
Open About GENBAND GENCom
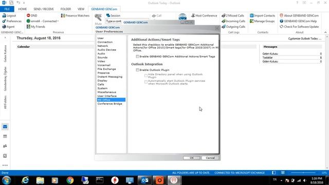coord(299,15)
